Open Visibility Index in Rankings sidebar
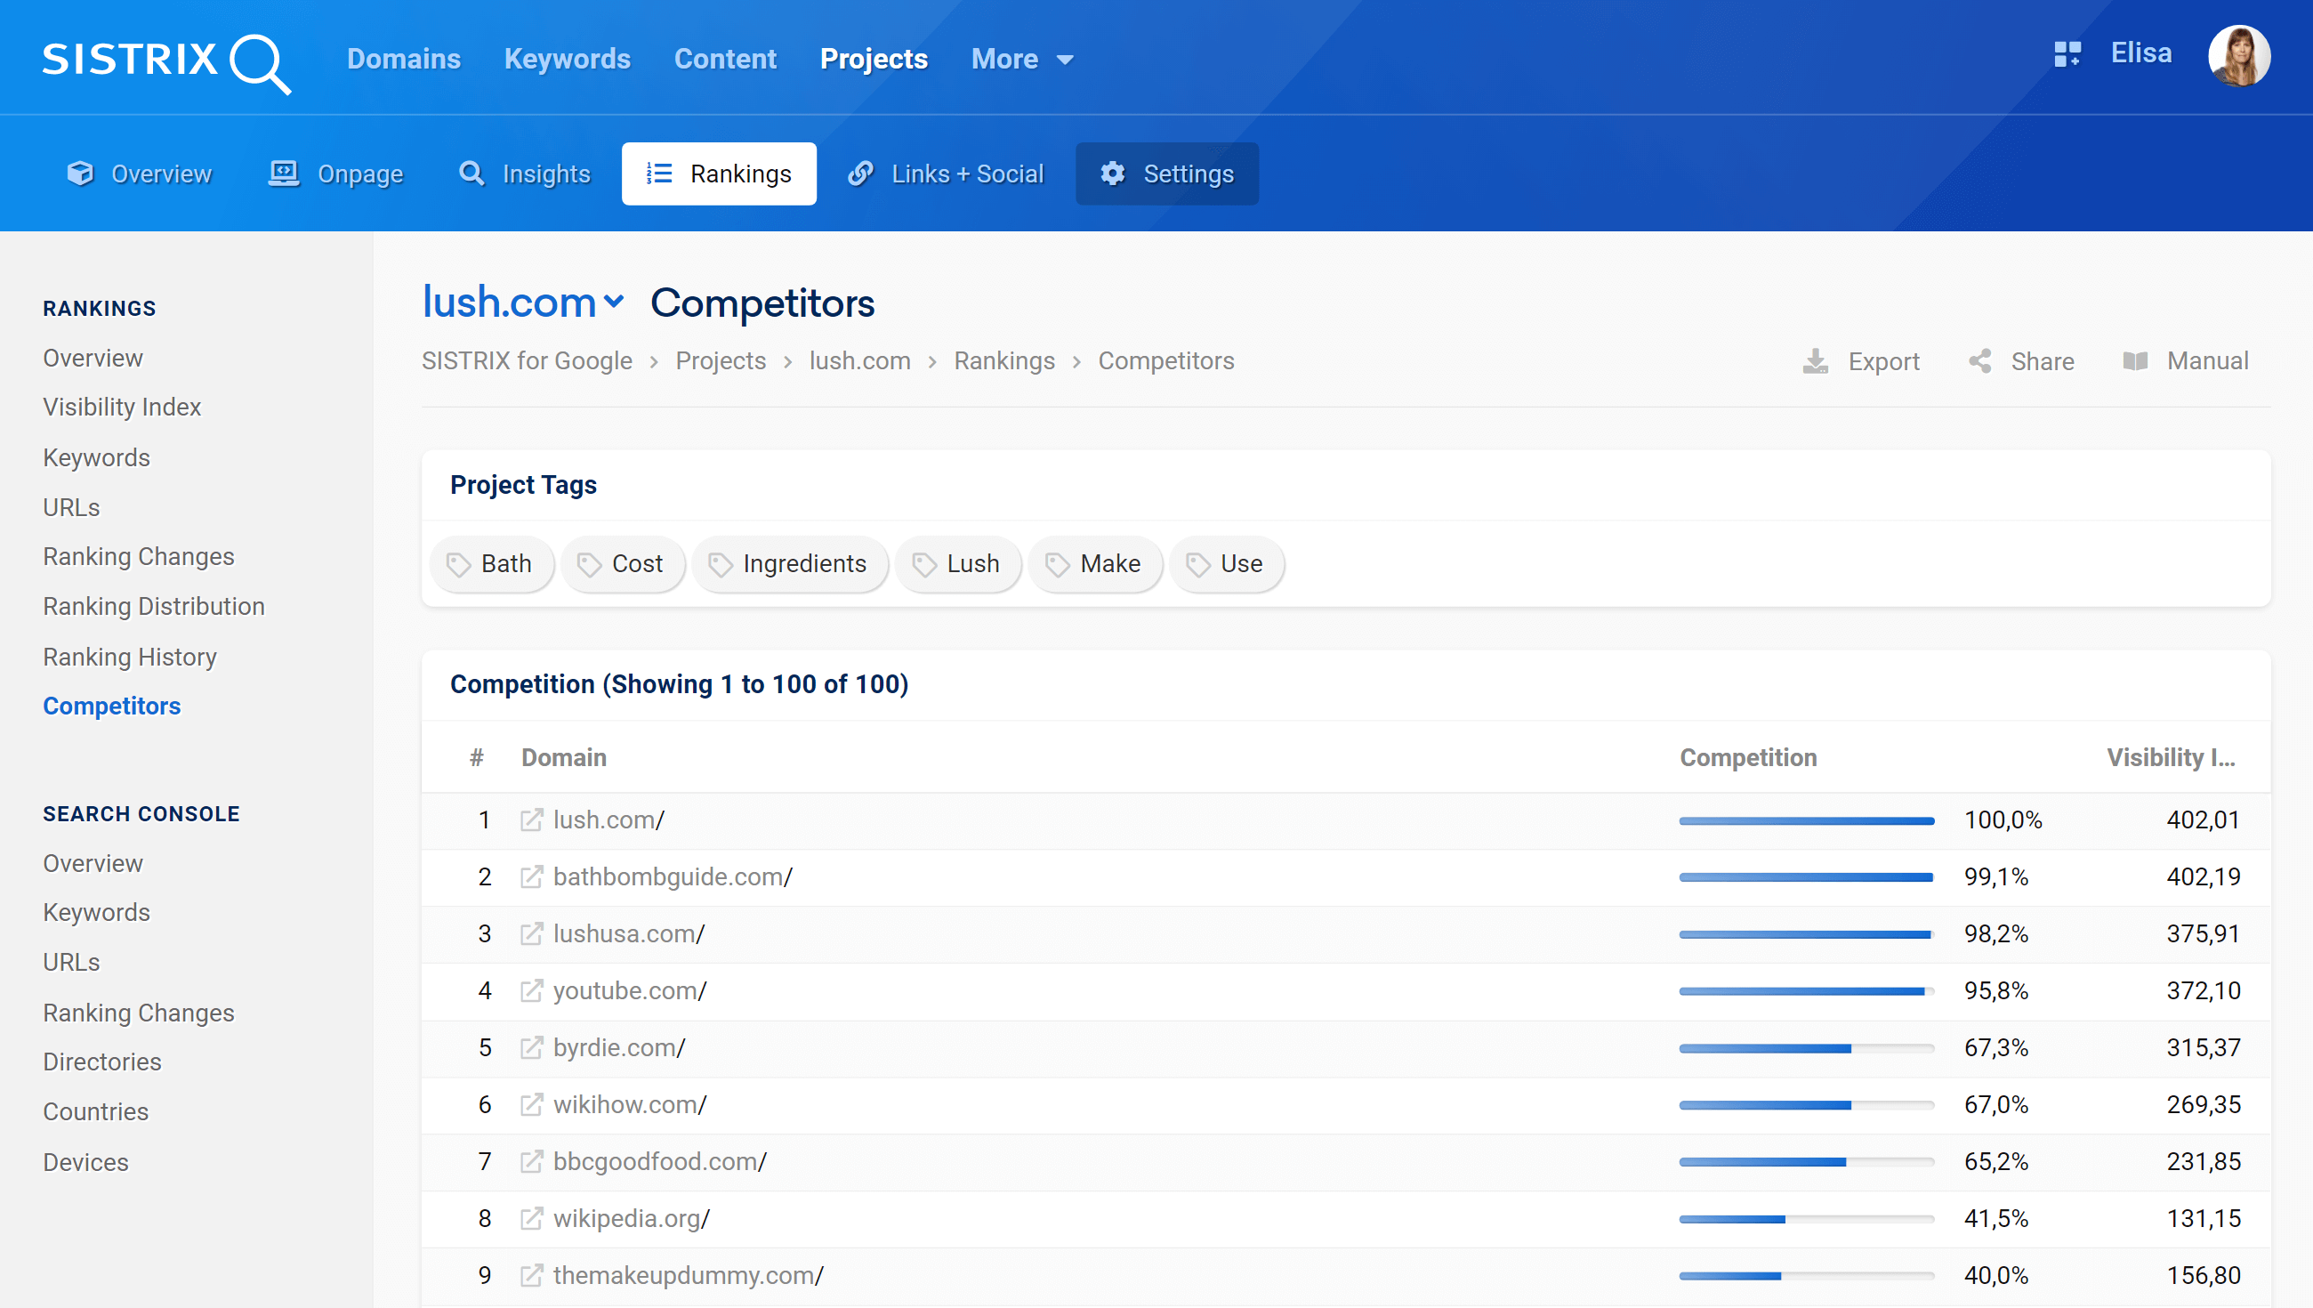Screen dimensions: 2313x1308 click(x=122, y=407)
